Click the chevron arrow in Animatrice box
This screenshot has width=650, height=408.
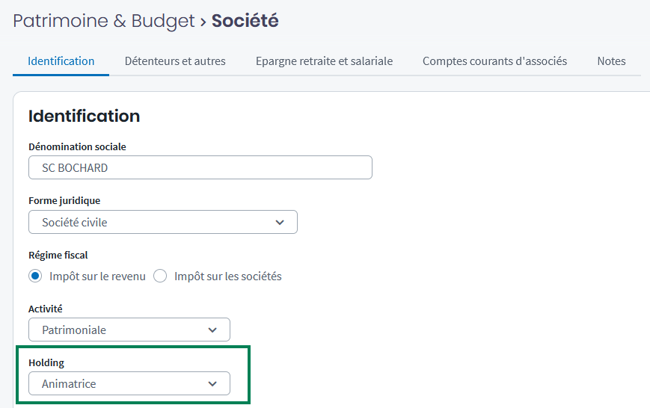[212, 383]
